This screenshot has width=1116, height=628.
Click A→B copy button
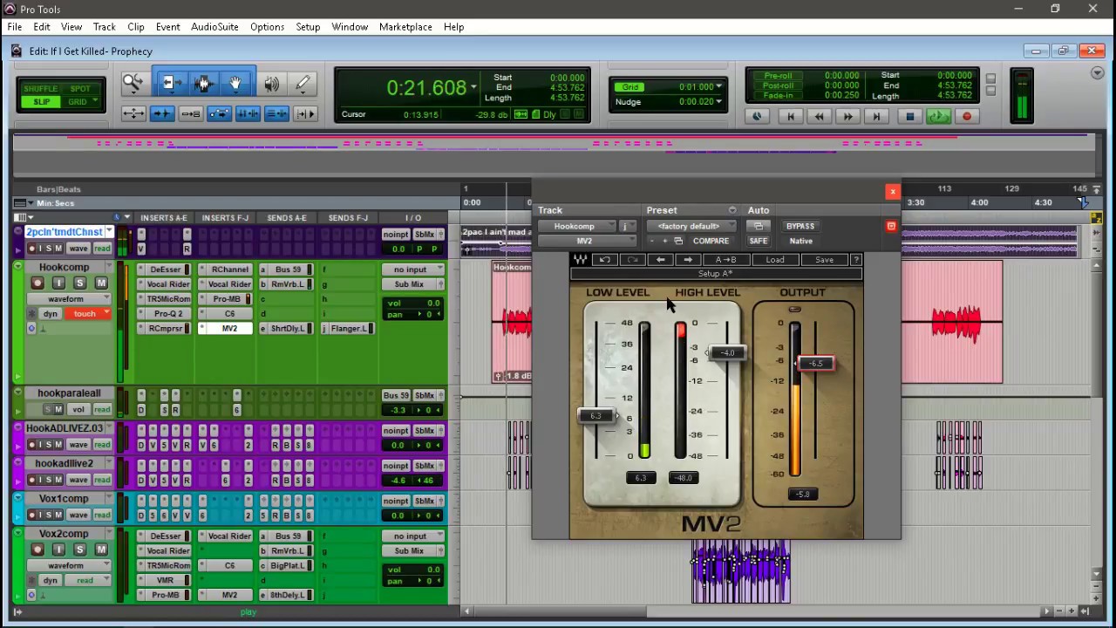click(x=725, y=260)
